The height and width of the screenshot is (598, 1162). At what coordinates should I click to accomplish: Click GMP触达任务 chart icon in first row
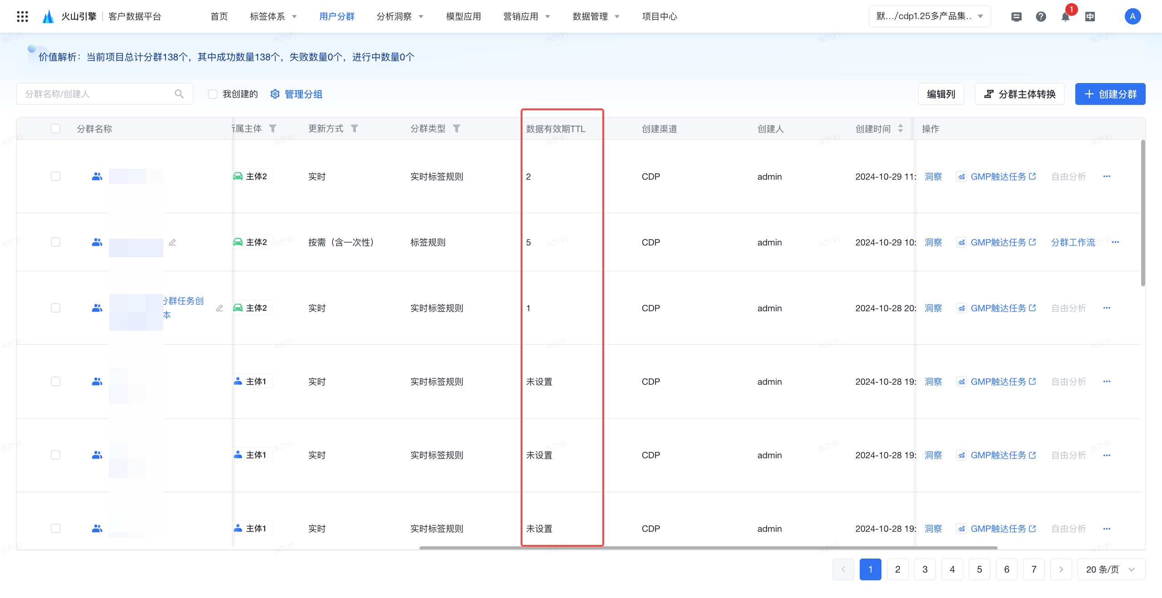click(961, 176)
